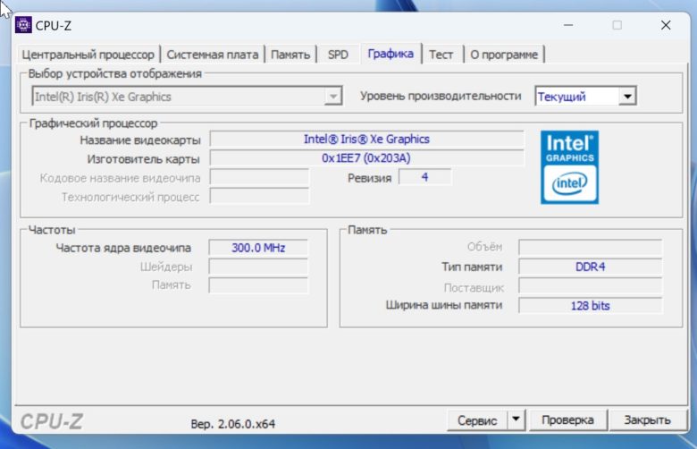The image size is (697, 449).
Task: Click the Закрыть button
Action: pos(647,420)
